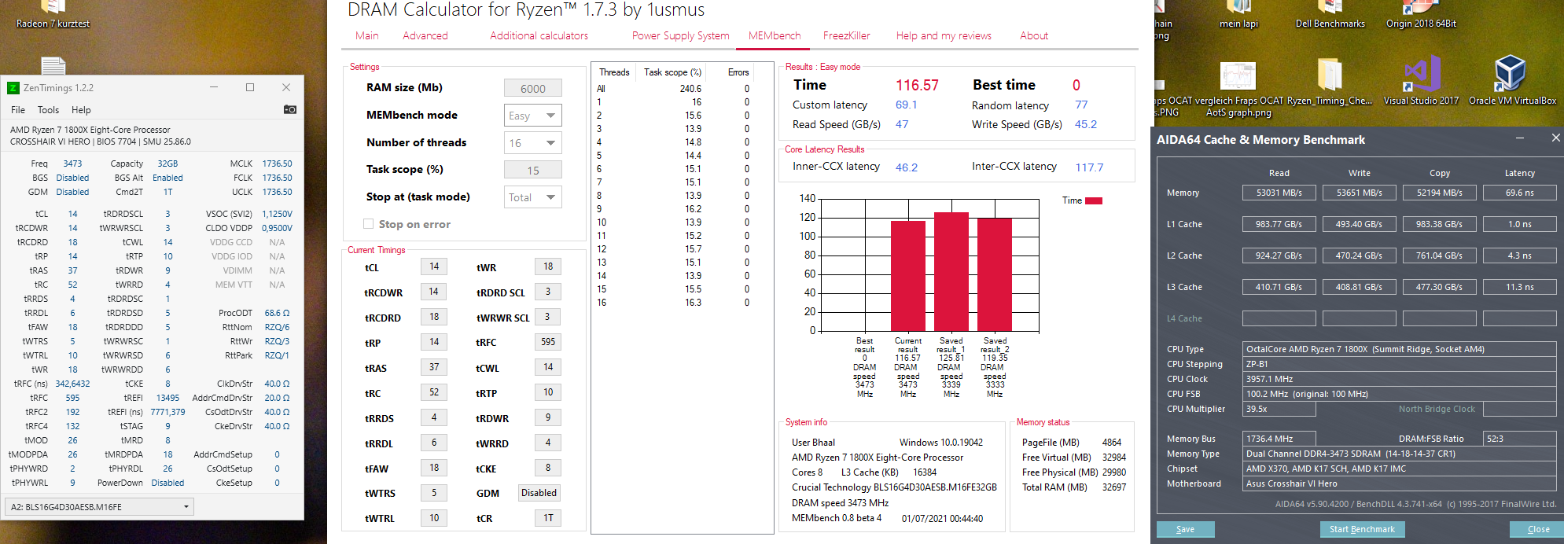The height and width of the screenshot is (544, 1564).
Task: Click the Close button in AIDA64
Action: coord(1538,529)
